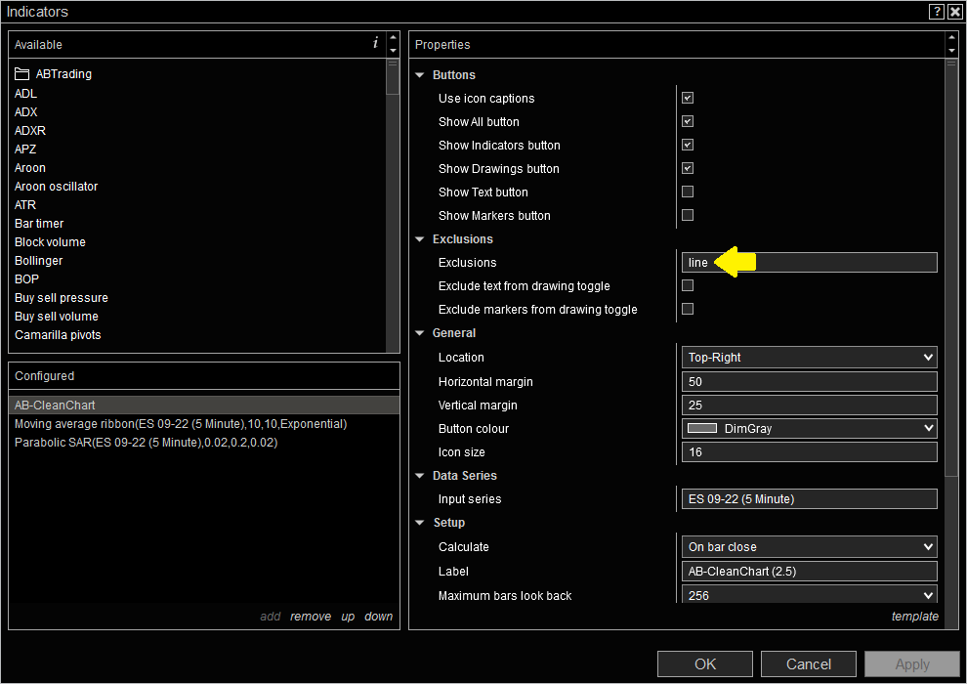Uncheck Show All button option

[x=688, y=121]
